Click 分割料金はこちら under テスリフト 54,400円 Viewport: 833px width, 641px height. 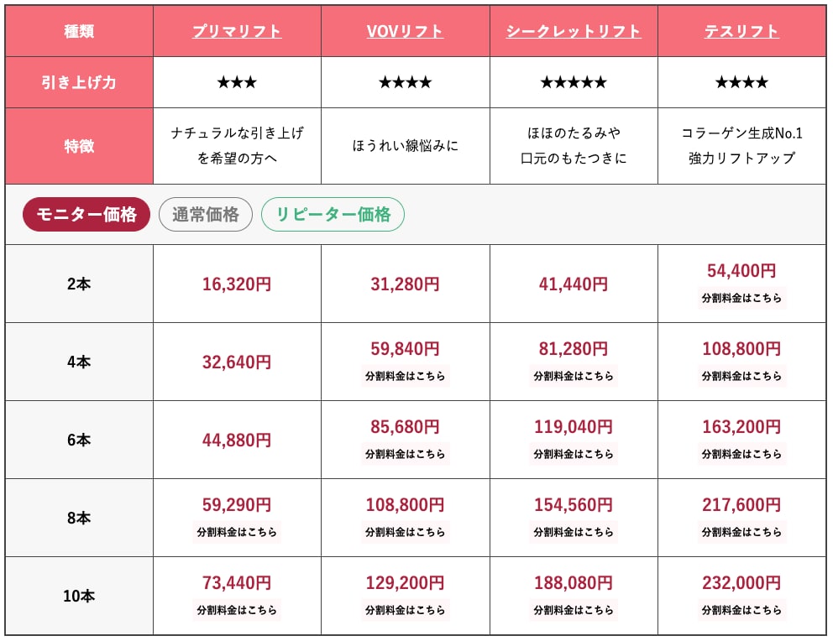(x=741, y=298)
